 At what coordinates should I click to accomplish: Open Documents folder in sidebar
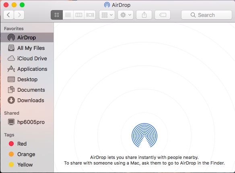(x=27, y=90)
